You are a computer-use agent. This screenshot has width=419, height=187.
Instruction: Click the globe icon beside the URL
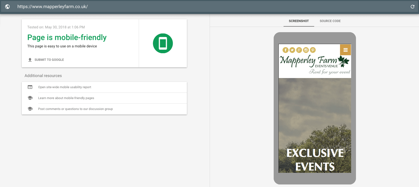[x=8, y=7]
